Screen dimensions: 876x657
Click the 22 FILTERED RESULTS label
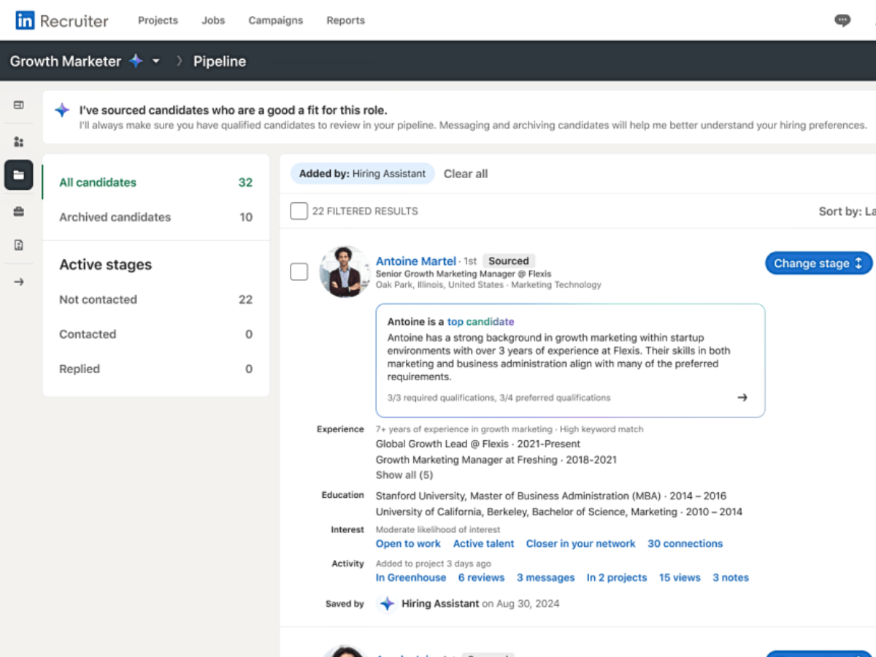click(x=365, y=211)
